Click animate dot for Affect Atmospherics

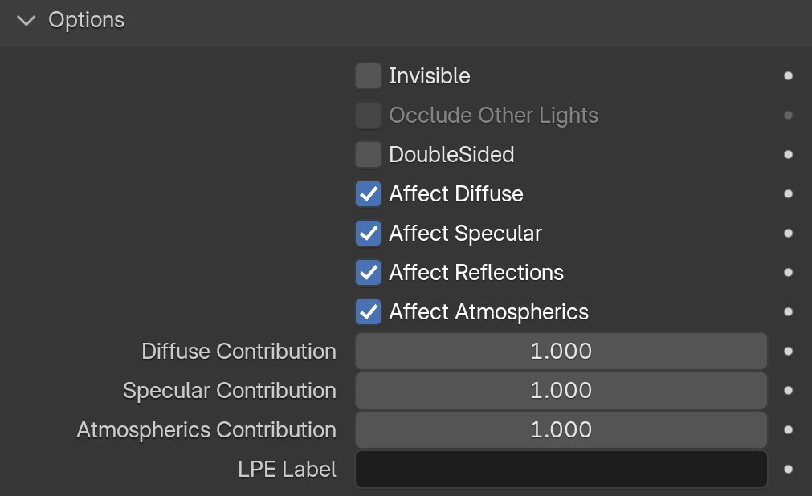click(x=788, y=311)
